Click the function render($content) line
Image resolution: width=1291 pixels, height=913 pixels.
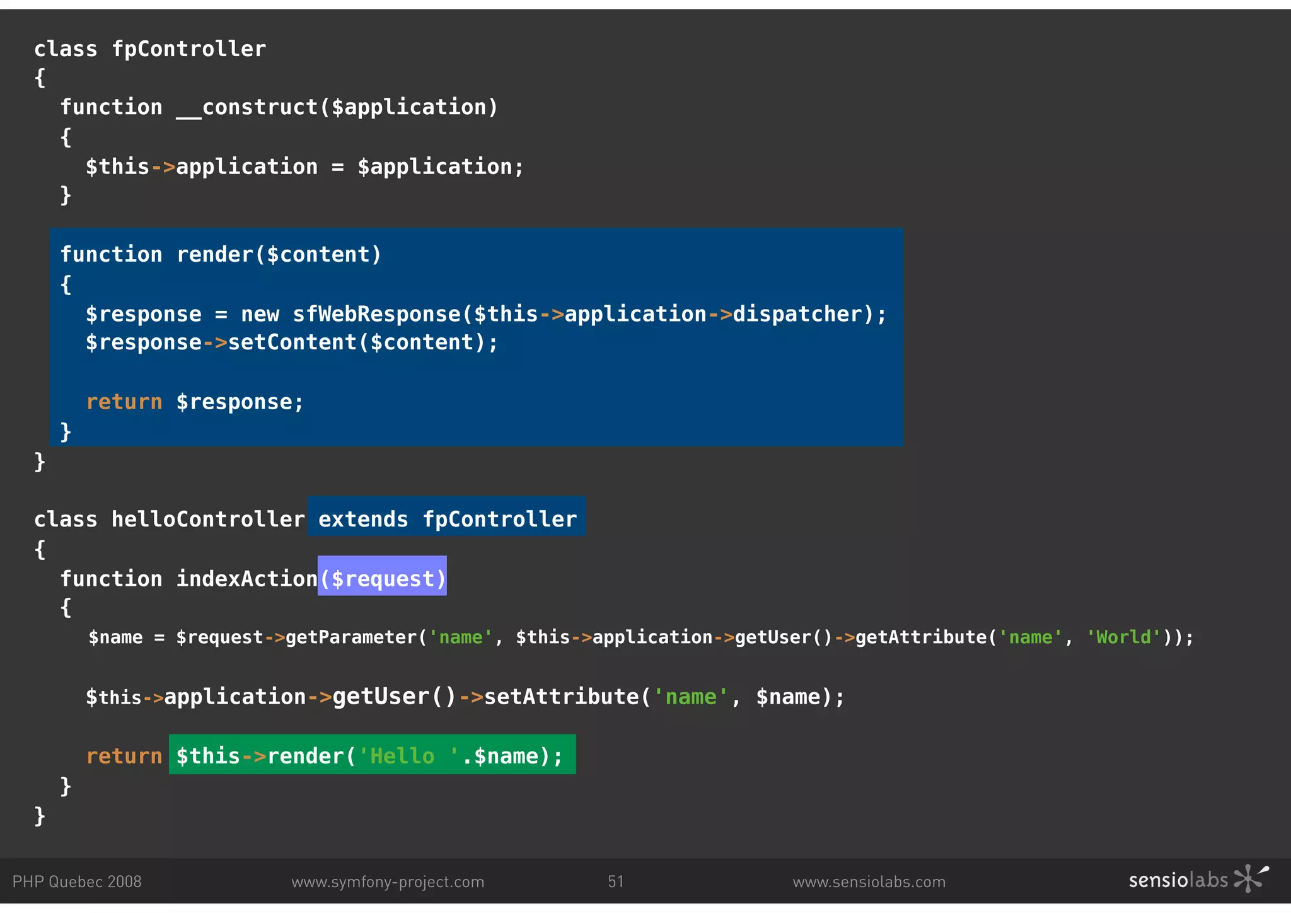click(x=221, y=254)
